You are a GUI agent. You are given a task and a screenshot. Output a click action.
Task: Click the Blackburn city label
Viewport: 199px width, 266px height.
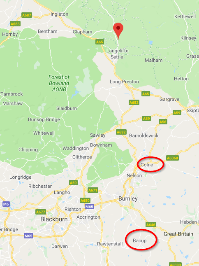pos(54,219)
